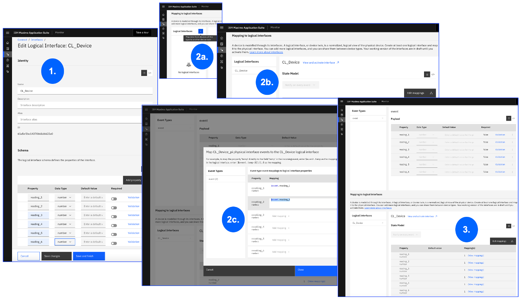Open overflow menu for reading_1 payload row
Viewport: 523px width, 299px height.
(x=512, y=135)
